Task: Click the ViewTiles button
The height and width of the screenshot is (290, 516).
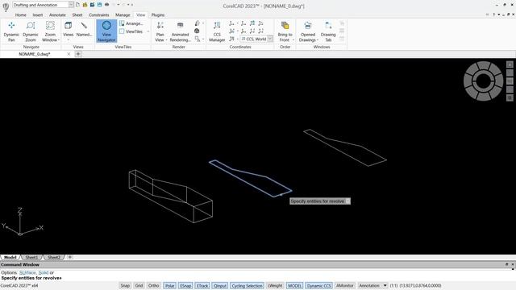Action: click(x=131, y=31)
